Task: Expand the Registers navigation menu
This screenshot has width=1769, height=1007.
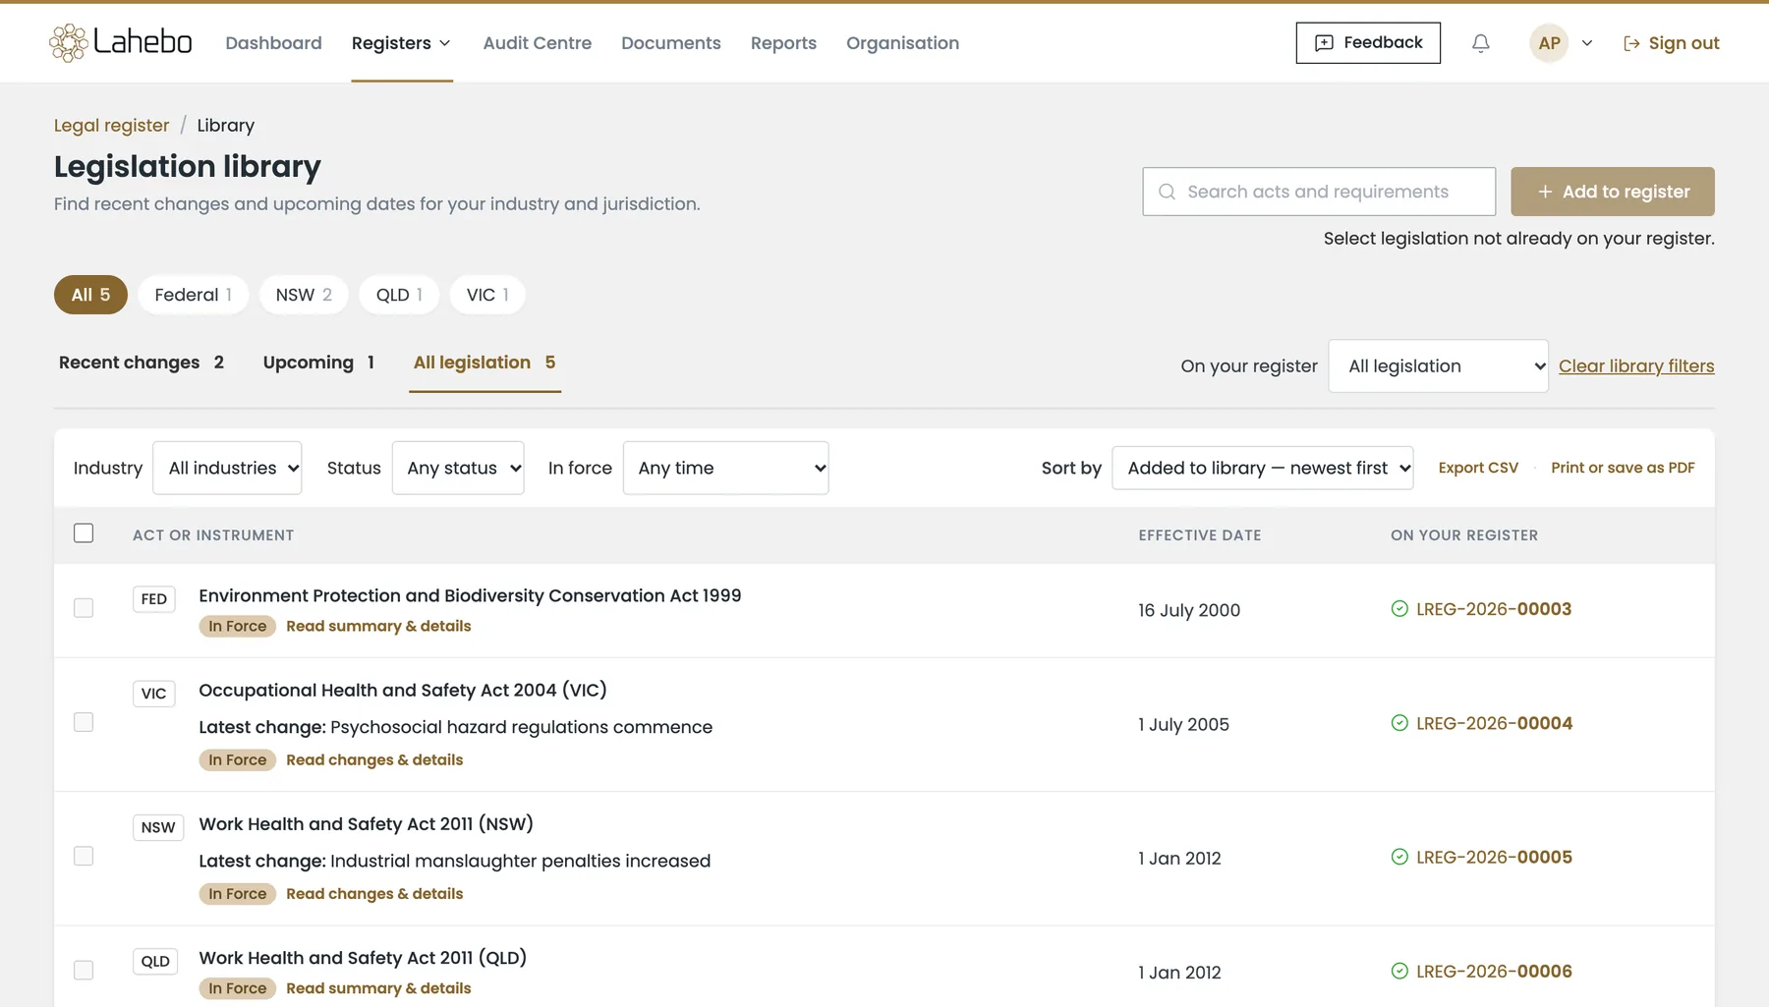Action: coord(402,43)
